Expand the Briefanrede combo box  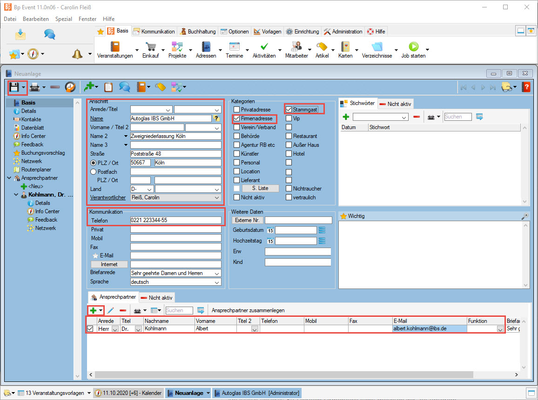[x=216, y=273]
